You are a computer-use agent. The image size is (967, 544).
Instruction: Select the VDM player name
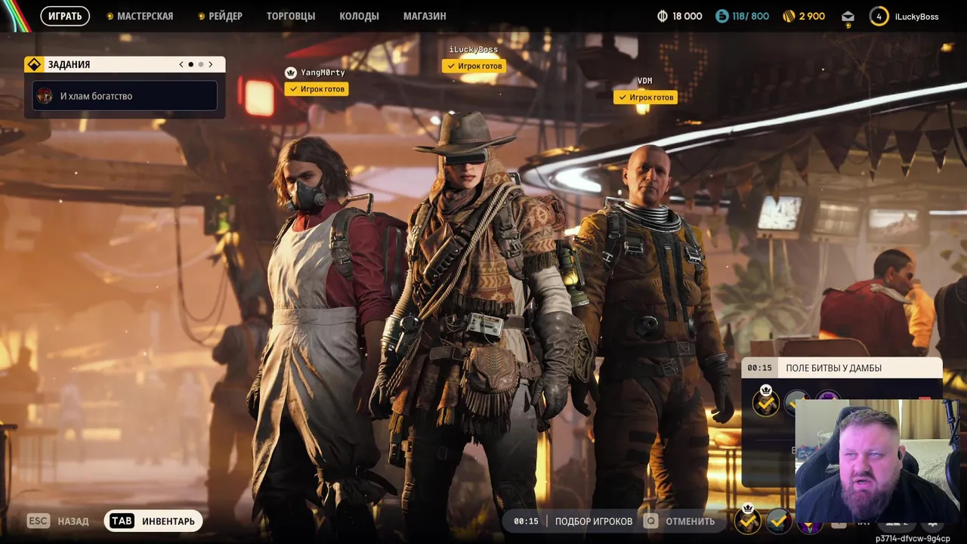(644, 81)
